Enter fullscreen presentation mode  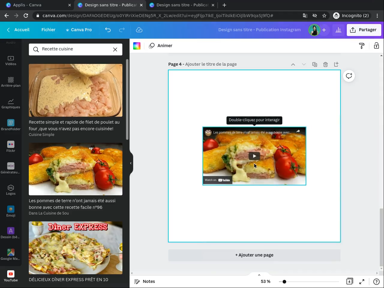(x=362, y=281)
